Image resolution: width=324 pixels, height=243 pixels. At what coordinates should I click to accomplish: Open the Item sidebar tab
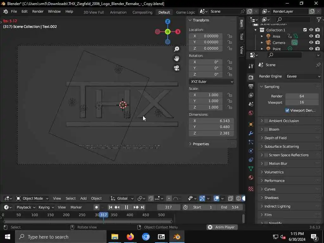[x=241, y=23]
